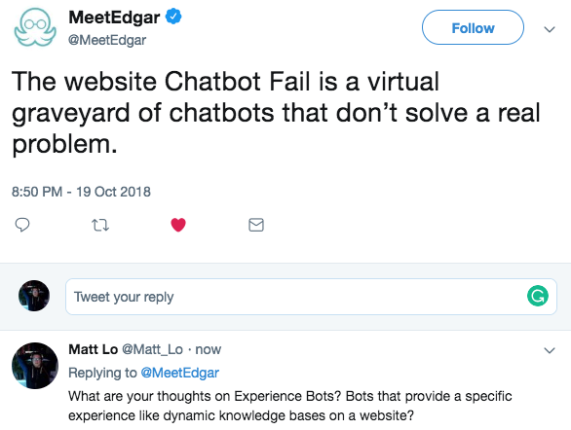The width and height of the screenshot is (571, 430).
Task: Click the blue verified badge
Action: point(173,17)
